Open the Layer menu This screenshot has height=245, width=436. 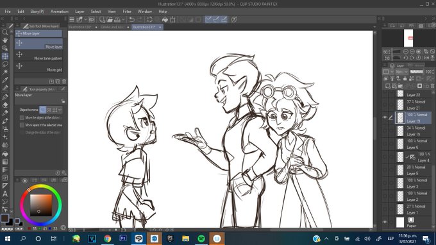[x=80, y=12]
